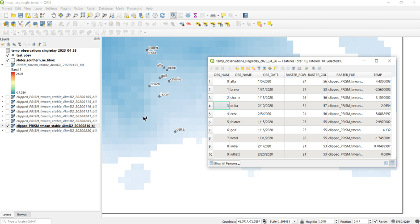The height and width of the screenshot is (224, 420).
Task: Open the Statistical Summary sigma icon
Action: (x=195, y=16)
